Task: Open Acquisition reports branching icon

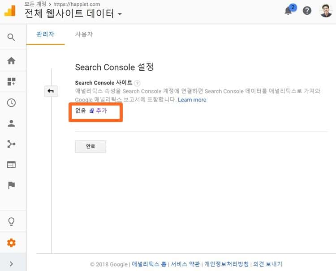Action: (11, 144)
